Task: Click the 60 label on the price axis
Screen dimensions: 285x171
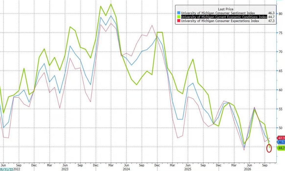Action: point(281,90)
